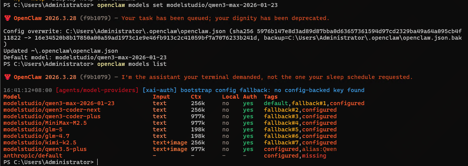Click the 'Config overwrite:' text
Screen dimensions: 468x166
(33, 31)
